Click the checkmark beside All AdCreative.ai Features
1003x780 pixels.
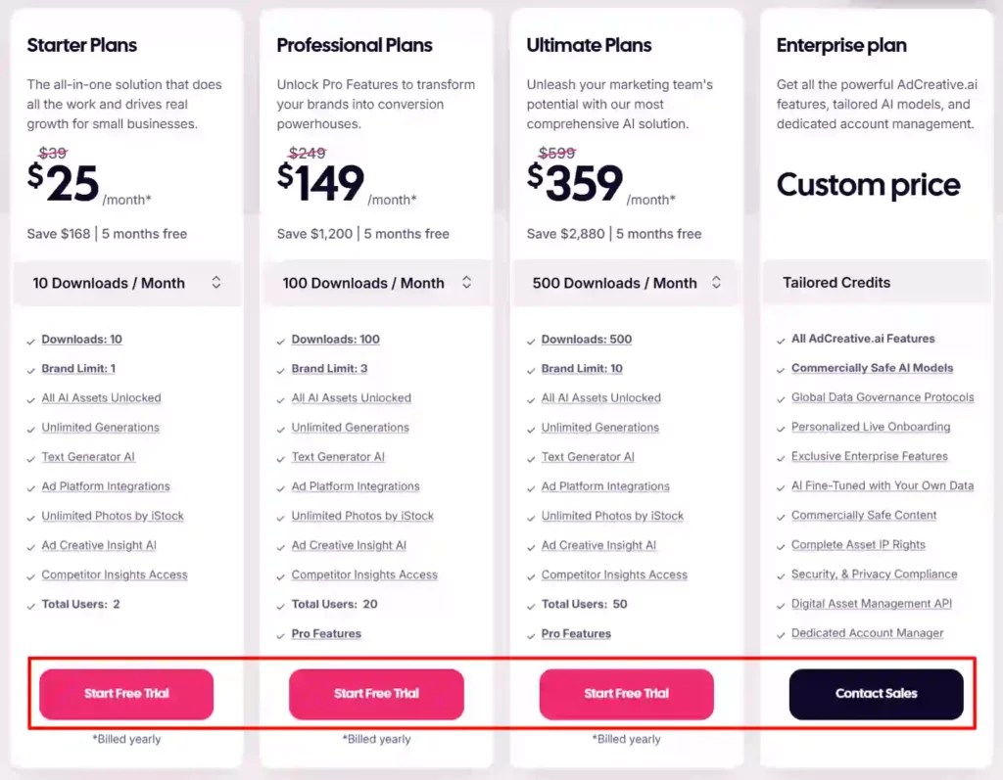(780, 339)
